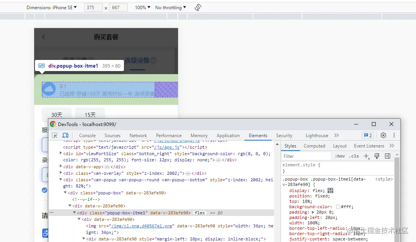Click the flex badge on popup-box-itme1

coord(200,213)
